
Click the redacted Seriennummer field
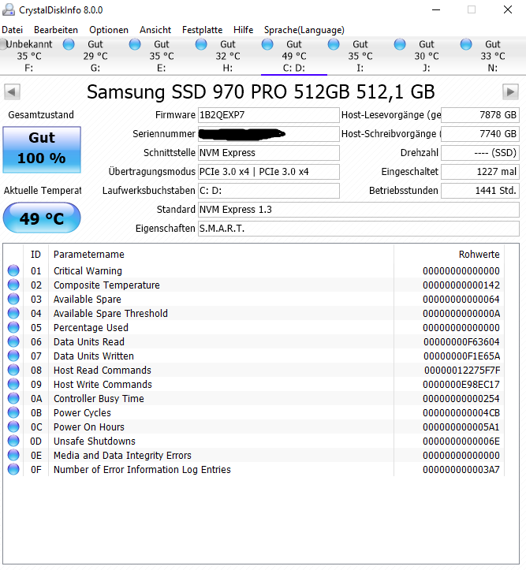269,134
